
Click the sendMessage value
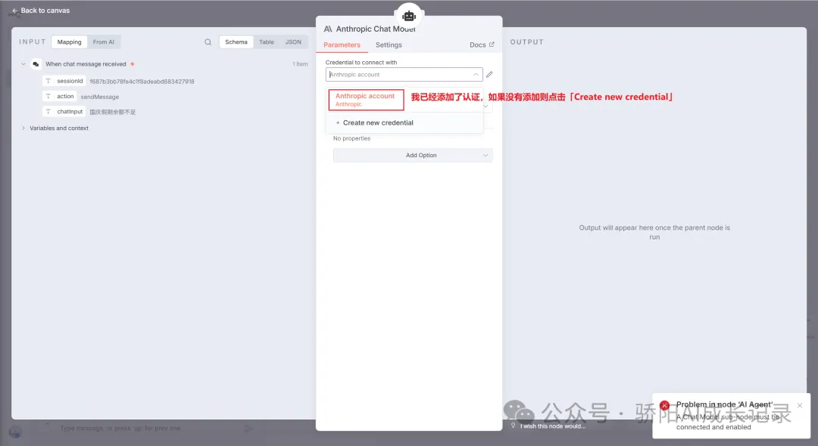pos(100,97)
